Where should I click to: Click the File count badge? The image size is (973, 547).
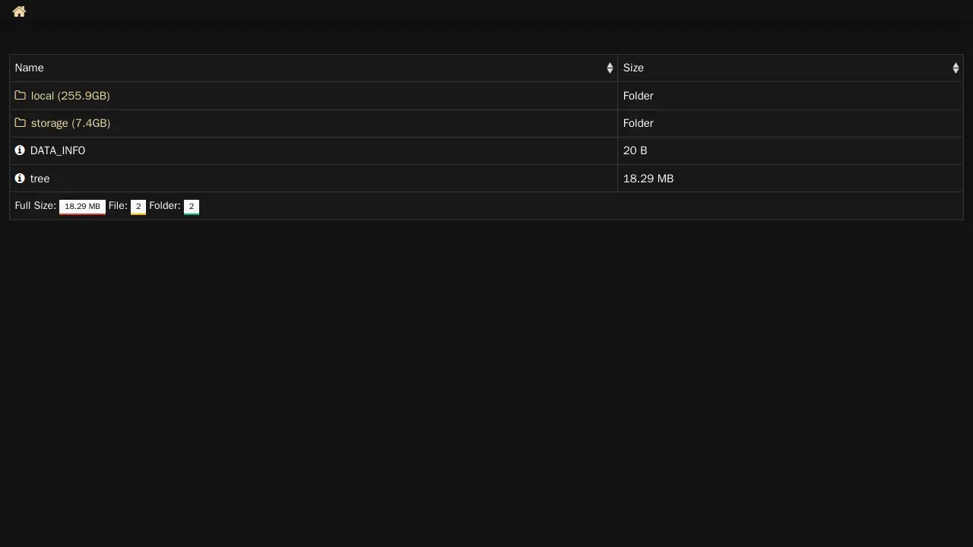[x=138, y=207]
